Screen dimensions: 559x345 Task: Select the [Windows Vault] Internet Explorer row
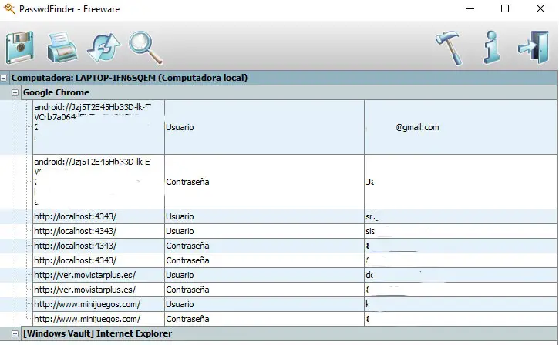289,333
